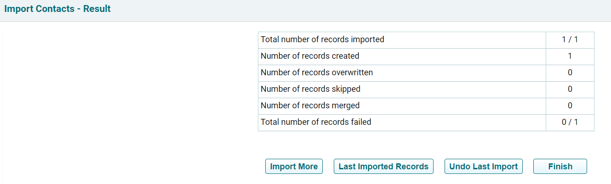Open the Last Imported Records list

click(x=383, y=167)
